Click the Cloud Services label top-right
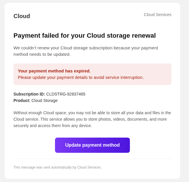Viewport: 189px width, 182px height. click(157, 15)
